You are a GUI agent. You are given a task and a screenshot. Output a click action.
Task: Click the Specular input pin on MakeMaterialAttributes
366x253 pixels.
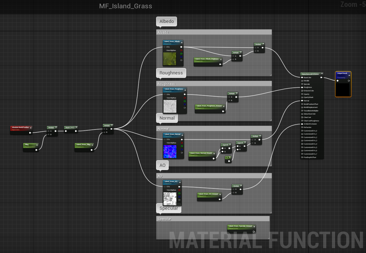pyautogui.click(x=302, y=84)
